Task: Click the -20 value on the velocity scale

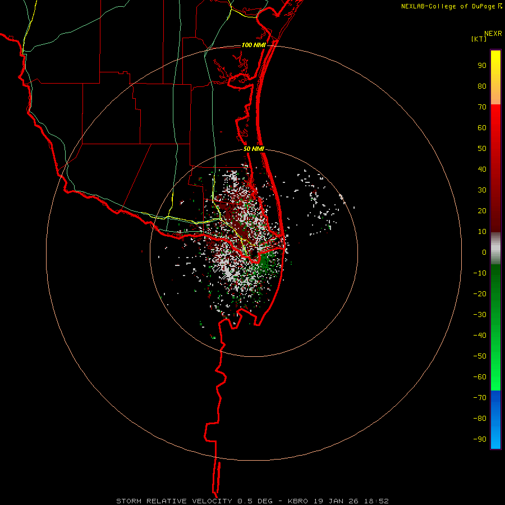Action: click(x=480, y=293)
